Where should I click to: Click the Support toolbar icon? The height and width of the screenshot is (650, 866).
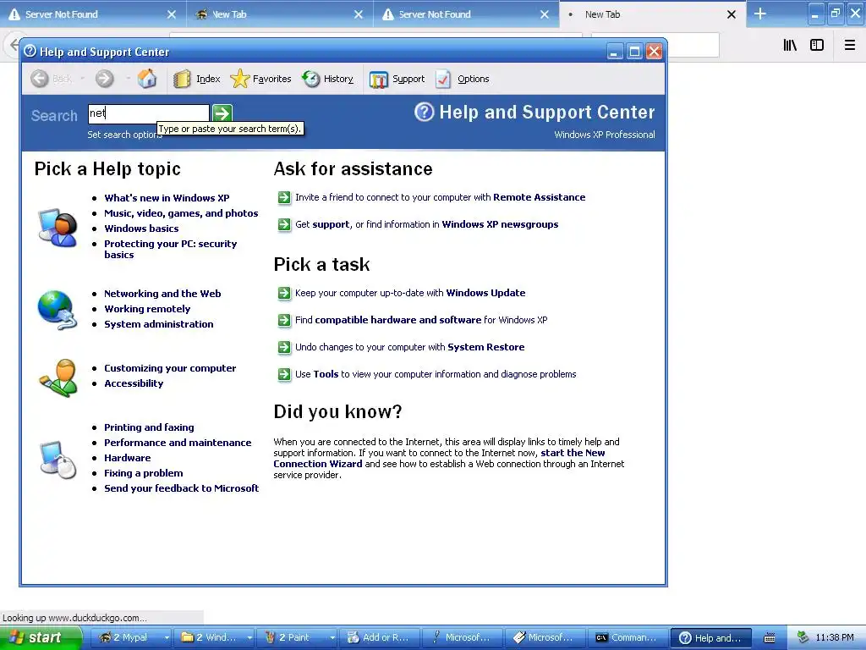coord(379,80)
